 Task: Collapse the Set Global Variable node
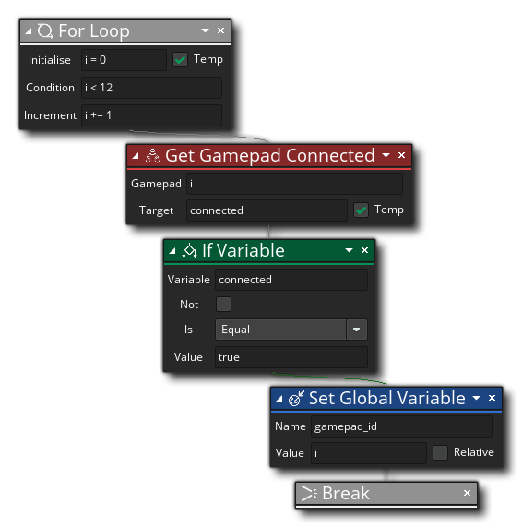click(279, 399)
